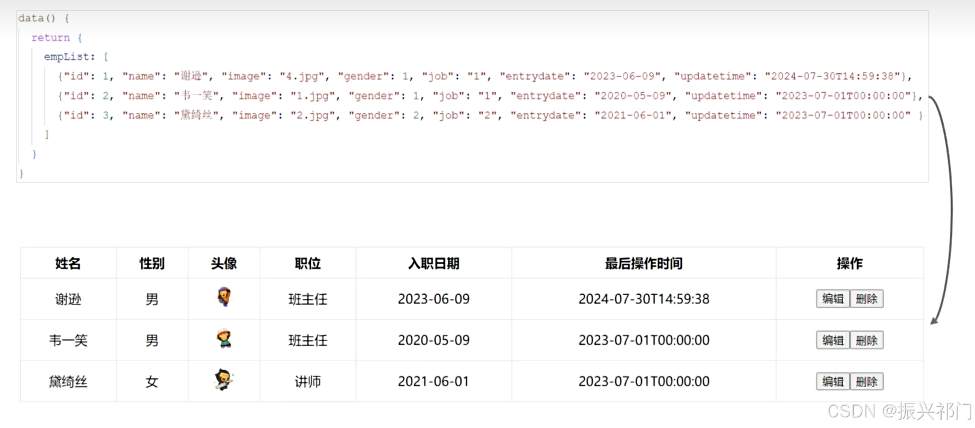Viewport: 975px width, 428px height.
Task: Click "韦一笑" name string in code
Action: click(196, 95)
